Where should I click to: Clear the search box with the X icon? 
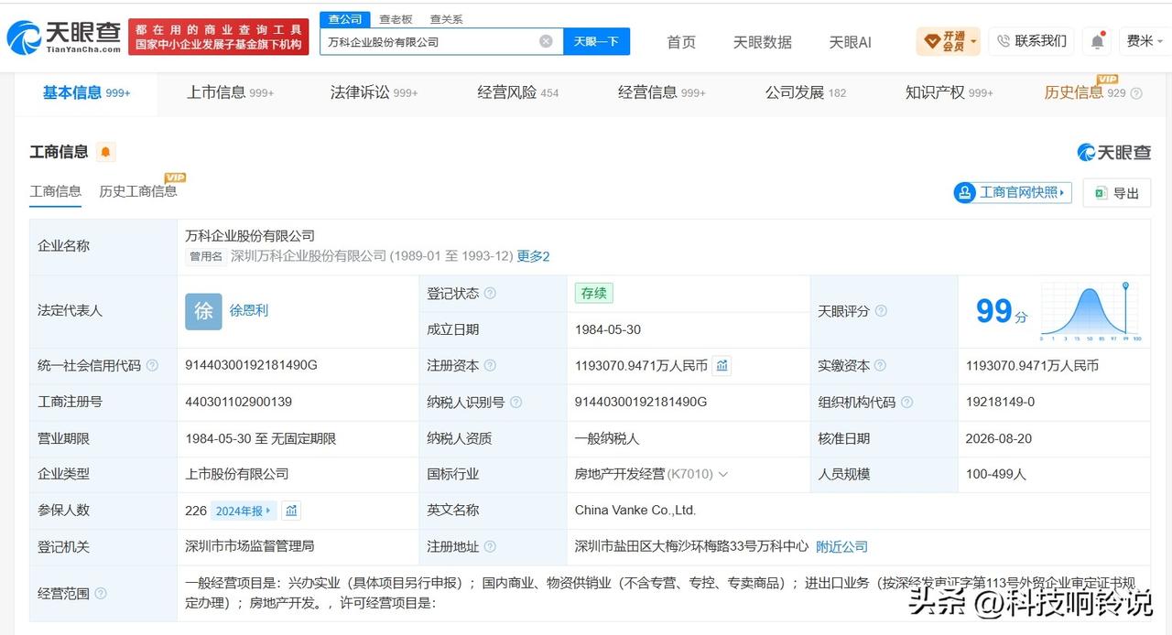tap(546, 41)
